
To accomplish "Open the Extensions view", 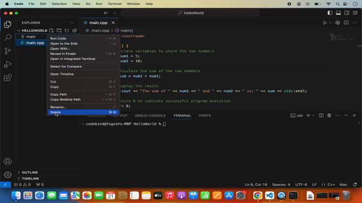I will (x=7, y=78).
